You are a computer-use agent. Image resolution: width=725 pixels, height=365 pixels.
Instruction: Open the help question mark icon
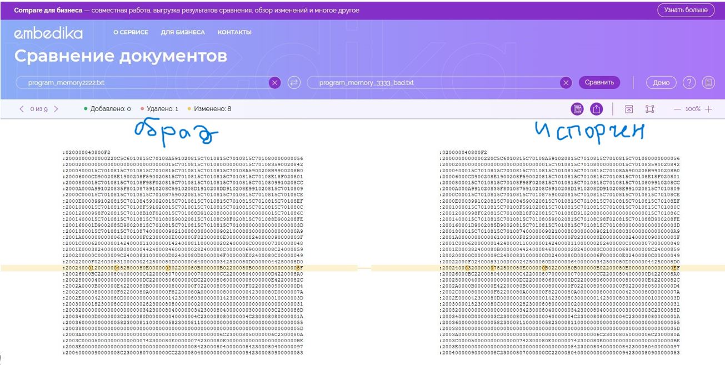(x=689, y=83)
